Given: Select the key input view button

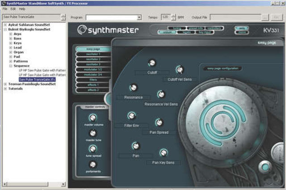Looking at the screenshot, I should tap(205, 33).
